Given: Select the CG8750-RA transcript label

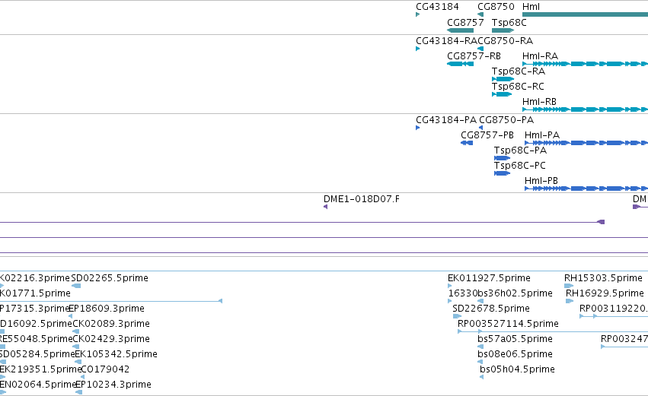Looking at the screenshot, I should point(506,41).
